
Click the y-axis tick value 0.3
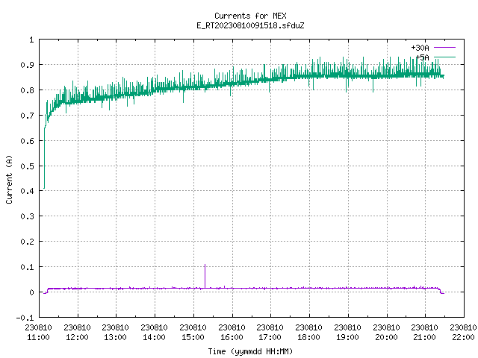tap(27, 216)
